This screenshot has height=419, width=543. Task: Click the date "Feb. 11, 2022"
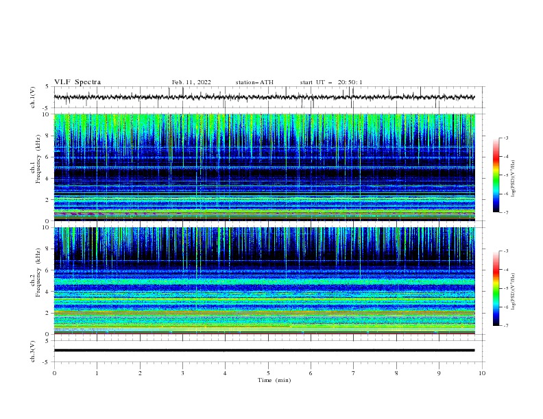(x=191, y=82)
